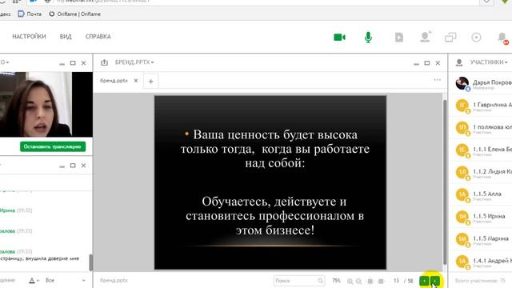The image size is (512, 288).
Task: Click the chat panel scrollbar
Action: (90, 262)
